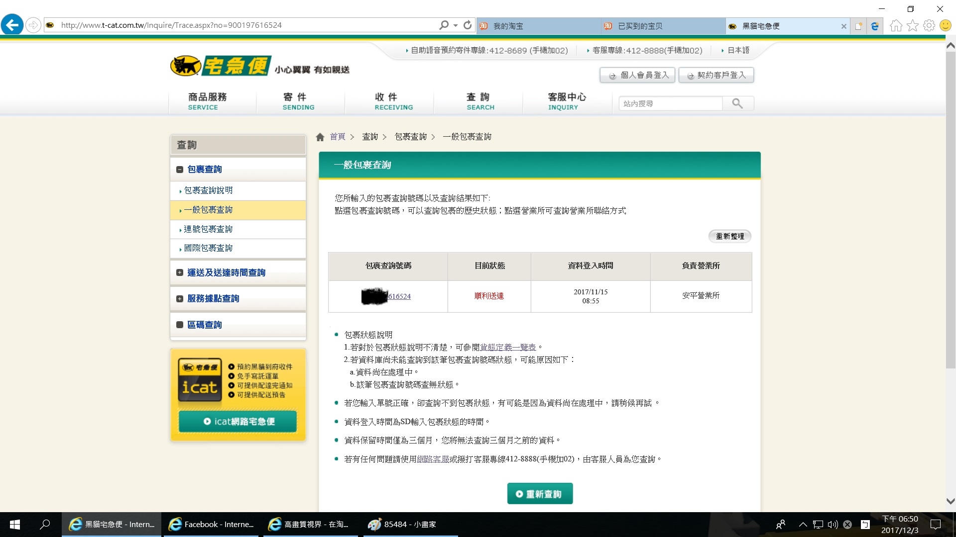Open the 收件 RECEIVING menu
Screen dimensions: 956x537
[x=393, y=101]
